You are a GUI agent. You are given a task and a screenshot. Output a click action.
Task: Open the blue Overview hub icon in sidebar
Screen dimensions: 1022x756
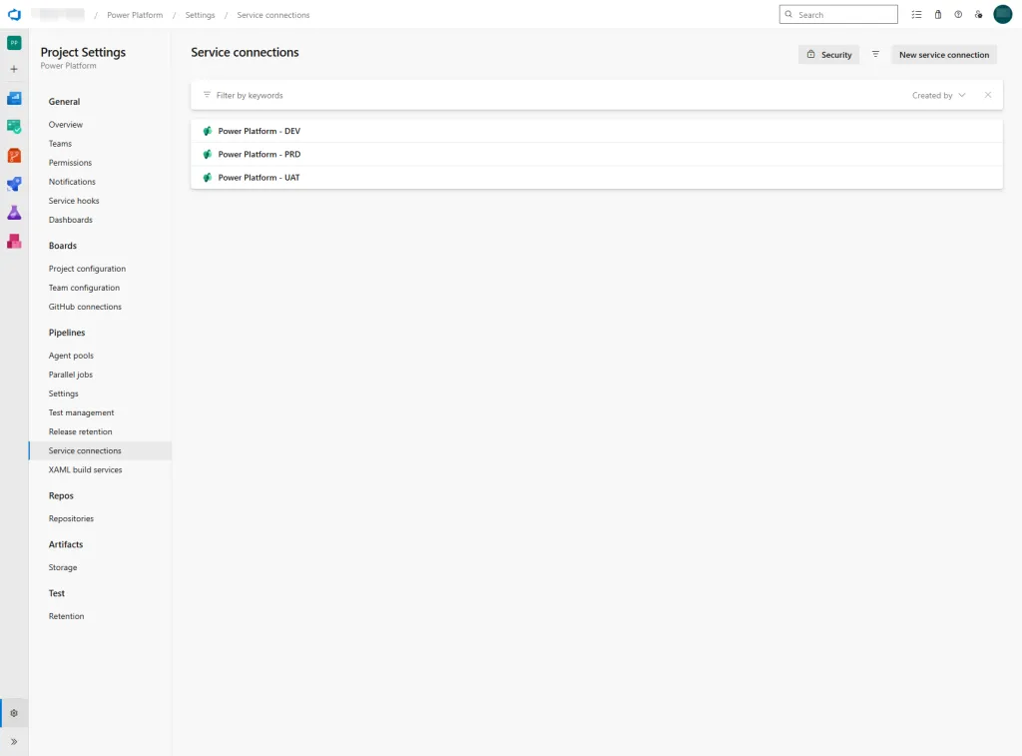pos(14,99)
